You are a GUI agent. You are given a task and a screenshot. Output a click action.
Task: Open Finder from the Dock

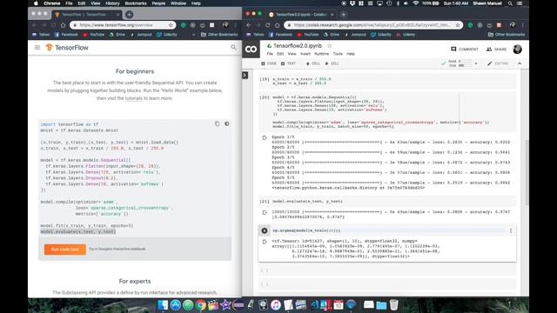coord(163,304)
